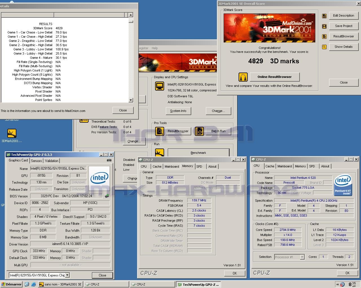Open the Processor #1 selection dropdown

tap(302, 257)
